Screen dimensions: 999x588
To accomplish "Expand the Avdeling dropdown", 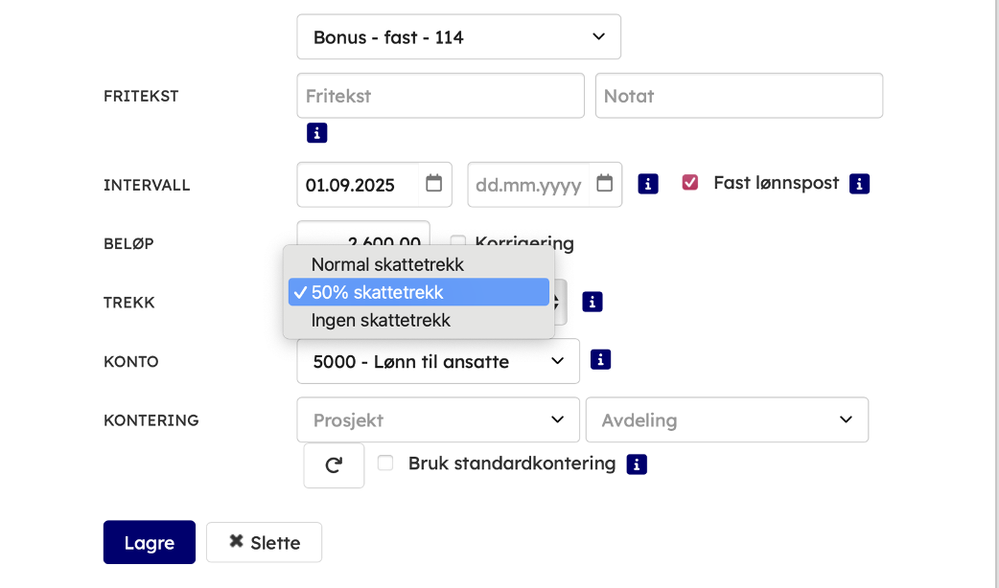I will coord(726,420).
